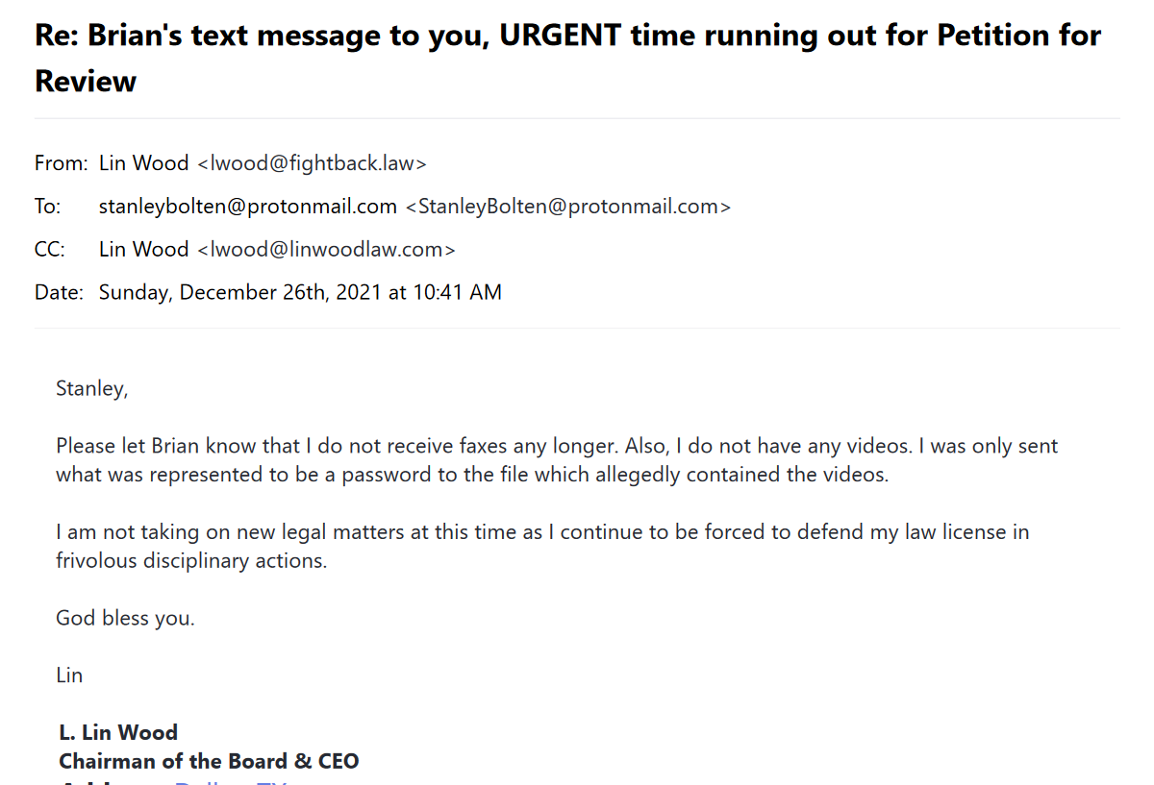Click the line mentioning password to the file
Viewport: 1154px width, 785px height.
[x=472, y=475]
